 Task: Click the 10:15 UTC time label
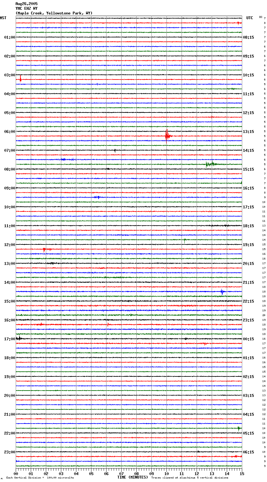click(x=248, y=75)
